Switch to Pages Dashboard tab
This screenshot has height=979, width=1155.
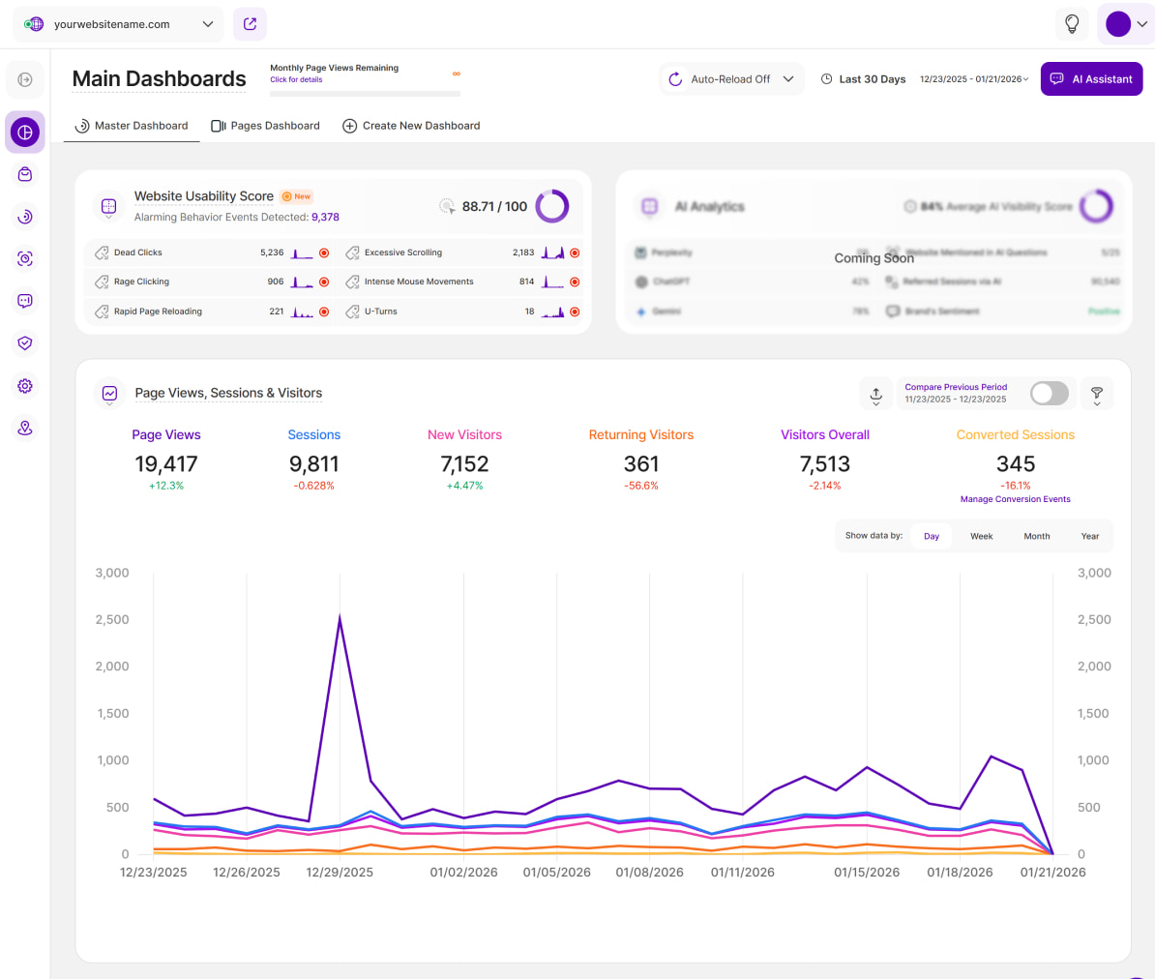265,126
